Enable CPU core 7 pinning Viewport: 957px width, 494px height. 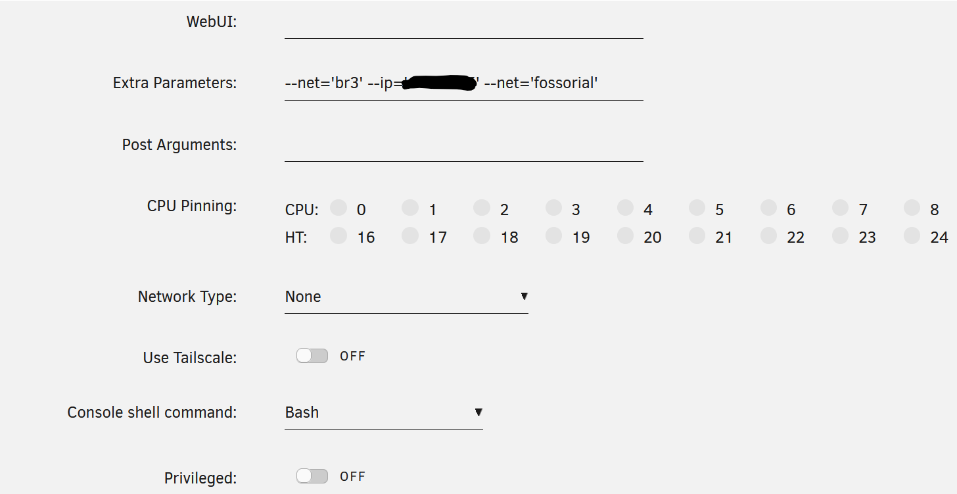(x=840, y=209)
